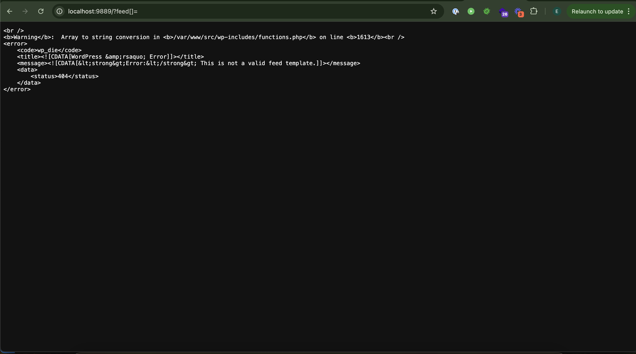Open the green play button extension
636x354 pixels.
pyautogui.click(x=471, y=11)
